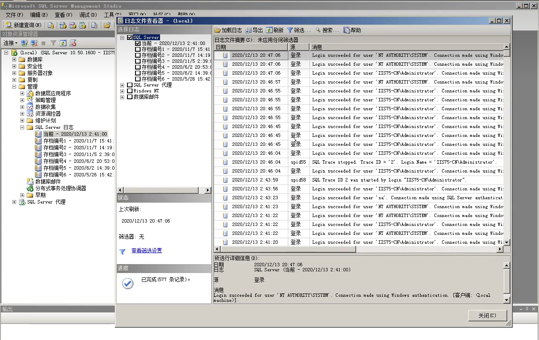Expand the 复制 folder in Object Explorer
Viewport: 539px width, 340px height.
[x=14, y=80]
